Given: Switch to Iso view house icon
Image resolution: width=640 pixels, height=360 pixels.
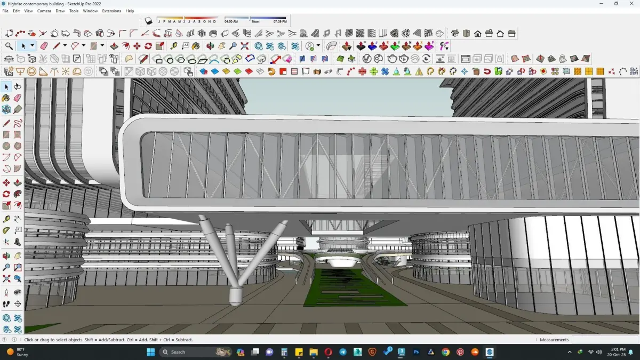Looking at the screenshot, I should coord(455,34).
